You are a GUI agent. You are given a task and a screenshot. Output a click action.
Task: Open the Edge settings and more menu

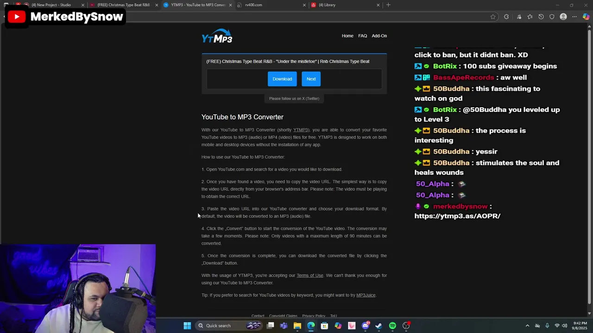tap(574, 17)
